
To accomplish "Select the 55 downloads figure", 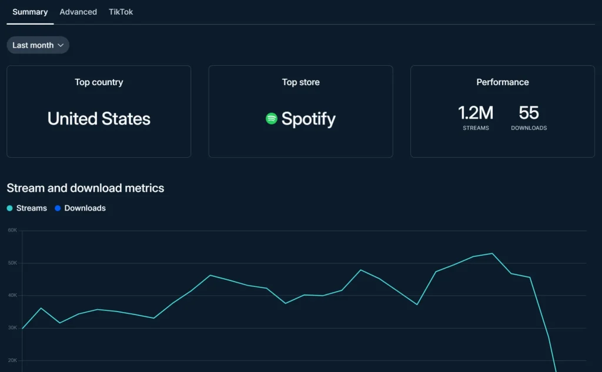I will pos(529,113).
